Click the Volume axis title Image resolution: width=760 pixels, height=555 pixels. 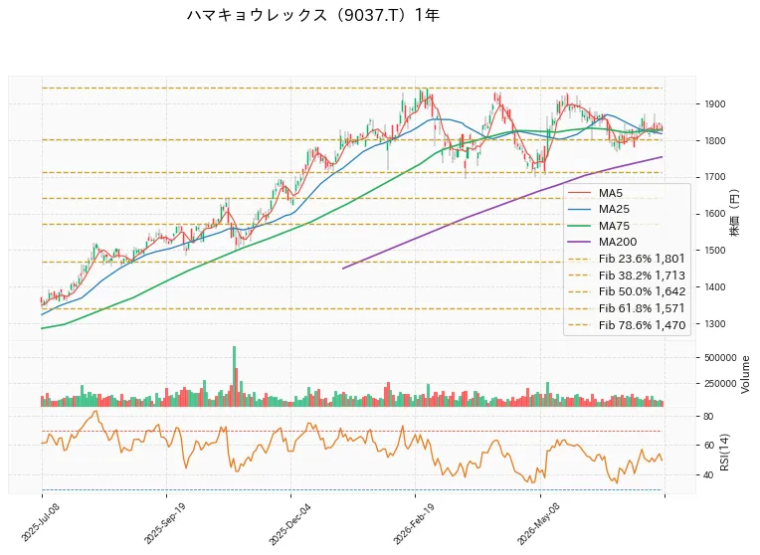745,374
